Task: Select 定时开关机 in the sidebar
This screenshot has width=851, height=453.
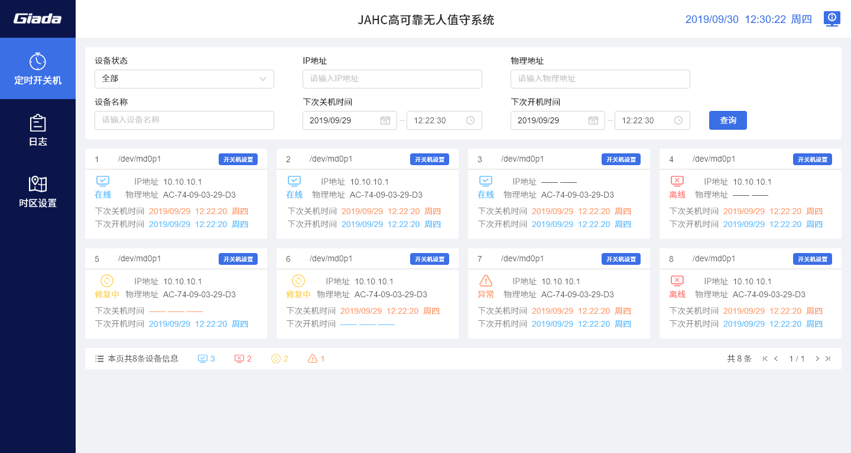Action: tap(38, 68)
